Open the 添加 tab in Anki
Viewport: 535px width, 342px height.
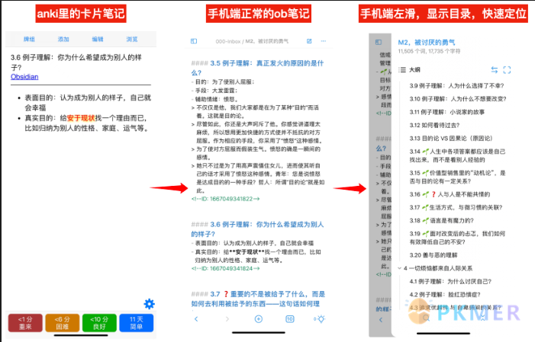(x=63, y=39)
